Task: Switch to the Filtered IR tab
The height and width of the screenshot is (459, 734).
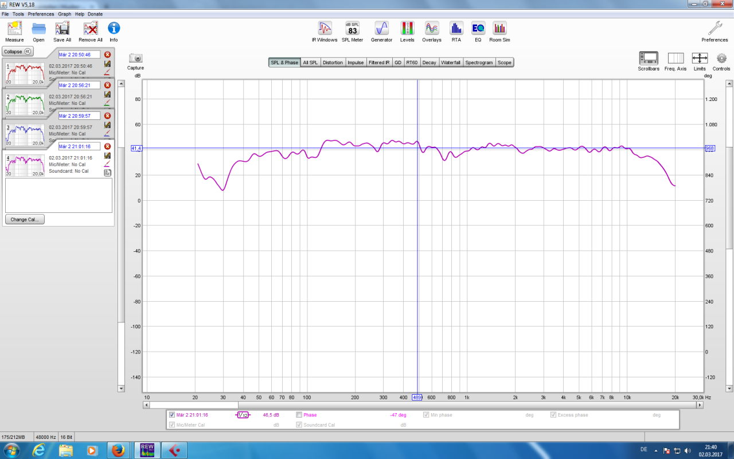Action: [379, 63]
